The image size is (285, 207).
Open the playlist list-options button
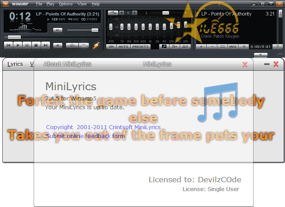click(244, 47)
